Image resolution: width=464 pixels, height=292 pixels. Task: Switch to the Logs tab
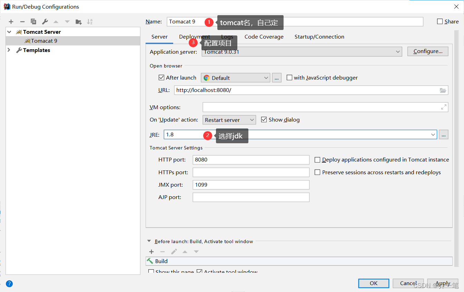(x=227, y=37)
